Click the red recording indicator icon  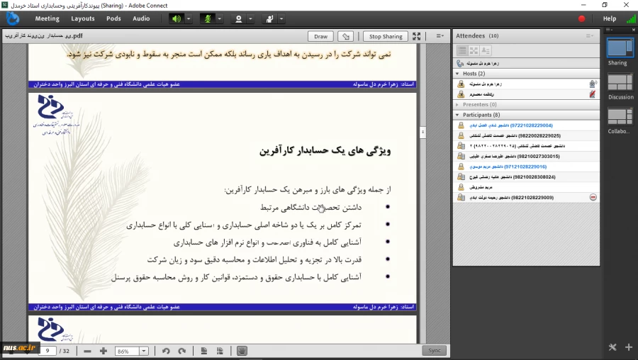[x=582, y=18]
